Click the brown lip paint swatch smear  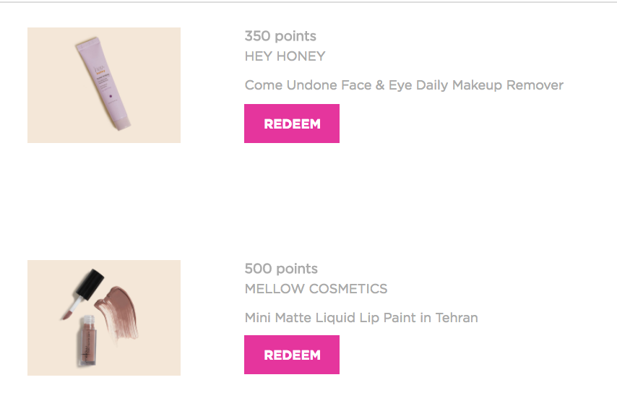tap(117, 314)
